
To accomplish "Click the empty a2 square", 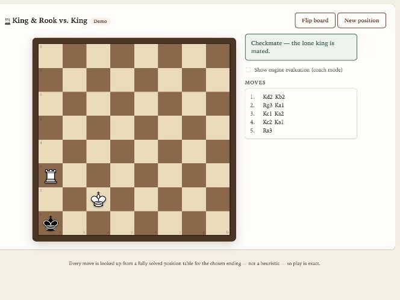I will click(51, 199).
